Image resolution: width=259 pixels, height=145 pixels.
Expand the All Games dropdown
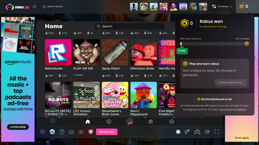pyautogui.click(x=222, y=7)
